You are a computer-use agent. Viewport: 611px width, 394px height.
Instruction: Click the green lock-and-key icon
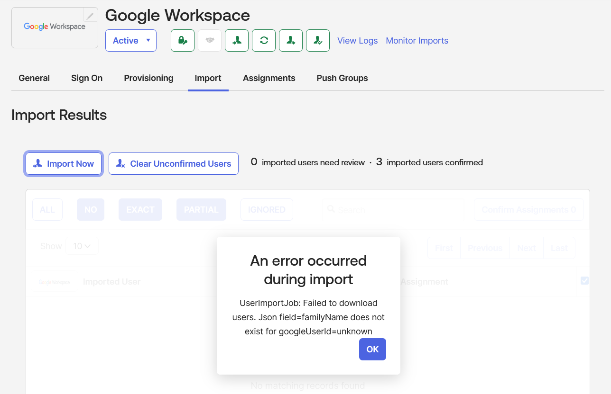click(183, 41)
